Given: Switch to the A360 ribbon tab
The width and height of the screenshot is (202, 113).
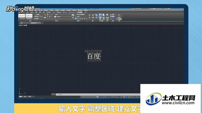Looking at the screenshot, I should 54,12.
